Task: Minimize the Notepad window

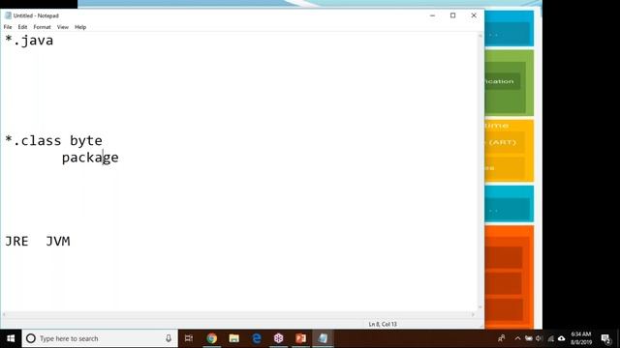Action: [433, 15]
